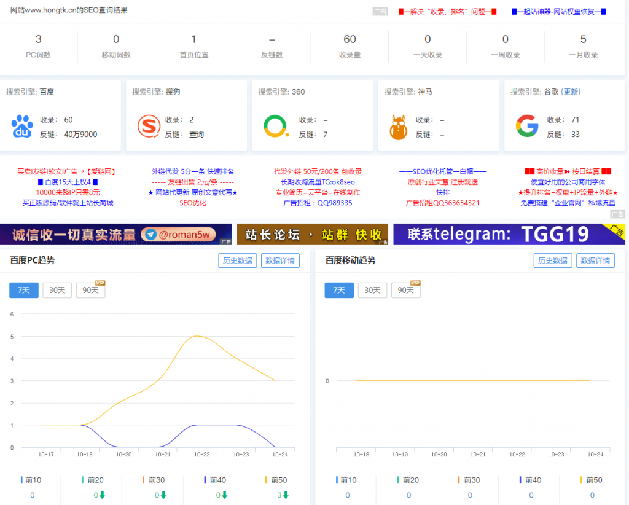This screenshot has height=505, width=629.
Task: Toggle 前20 legend in mobile trend chart
Action: coord(408,480)
